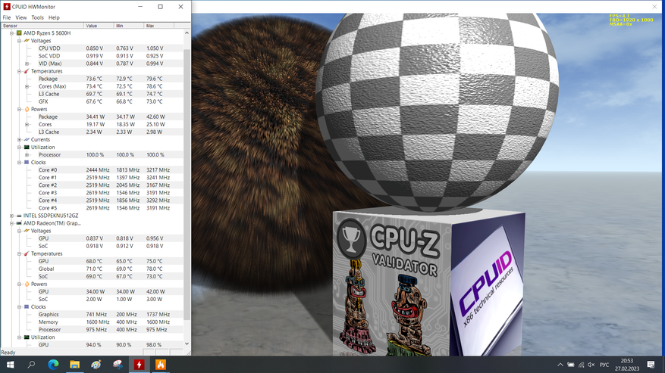
Task: Open the Windows Start menu
Action: pyautogui.click(x=10, y=365)
